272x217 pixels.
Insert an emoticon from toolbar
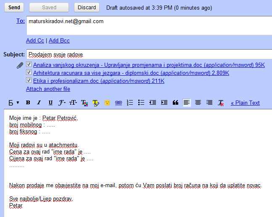point(107,103)
